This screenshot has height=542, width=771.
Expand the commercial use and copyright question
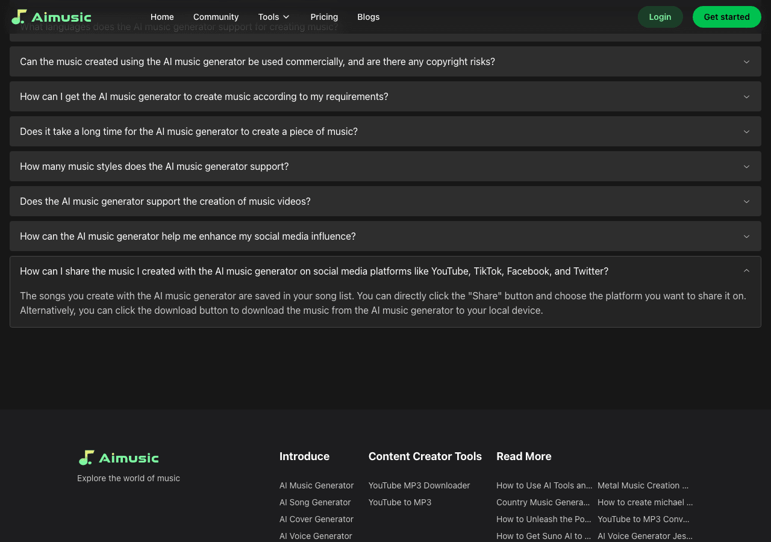[385, 61]
